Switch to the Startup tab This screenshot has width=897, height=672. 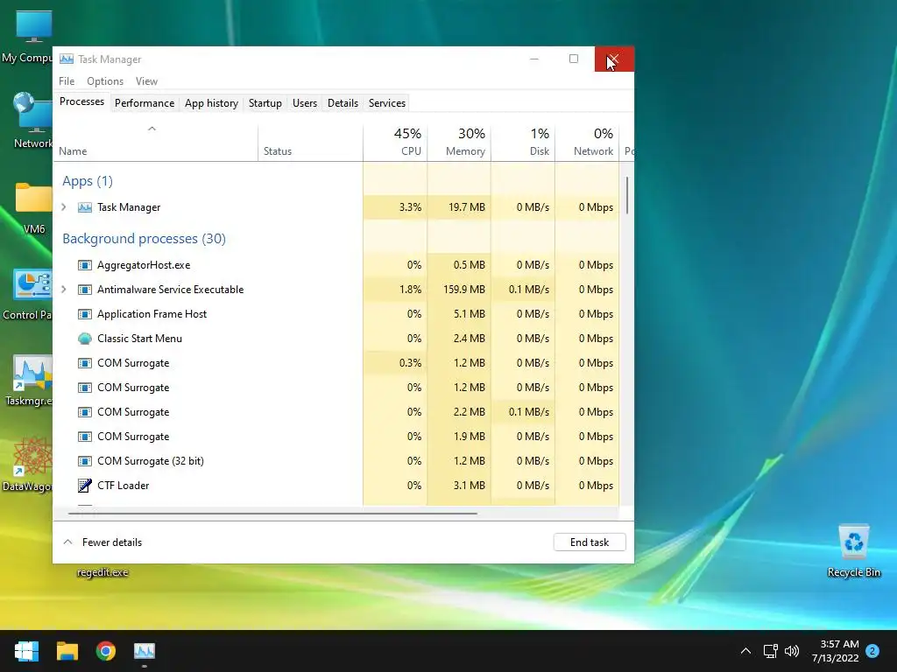[x=265, y=103]
